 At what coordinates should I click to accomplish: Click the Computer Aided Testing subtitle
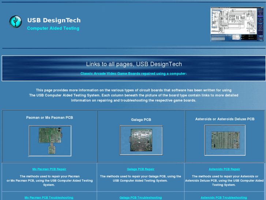pyautogui.click(x=53, y=28)
